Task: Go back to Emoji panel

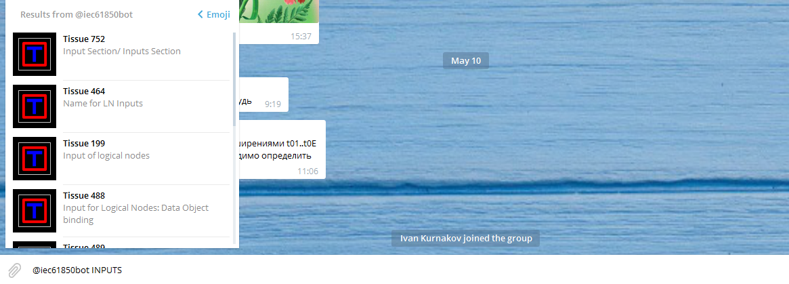Action: click(x=214, y=15)
